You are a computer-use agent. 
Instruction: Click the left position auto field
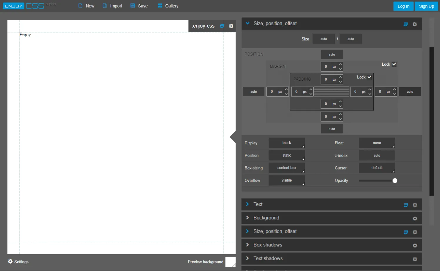click(254, 92)
